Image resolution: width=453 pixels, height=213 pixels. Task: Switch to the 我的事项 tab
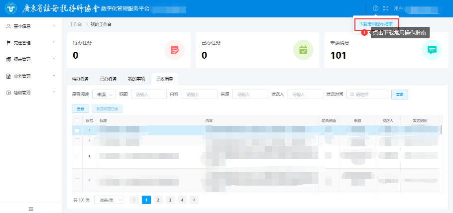(x=136, y=79)
